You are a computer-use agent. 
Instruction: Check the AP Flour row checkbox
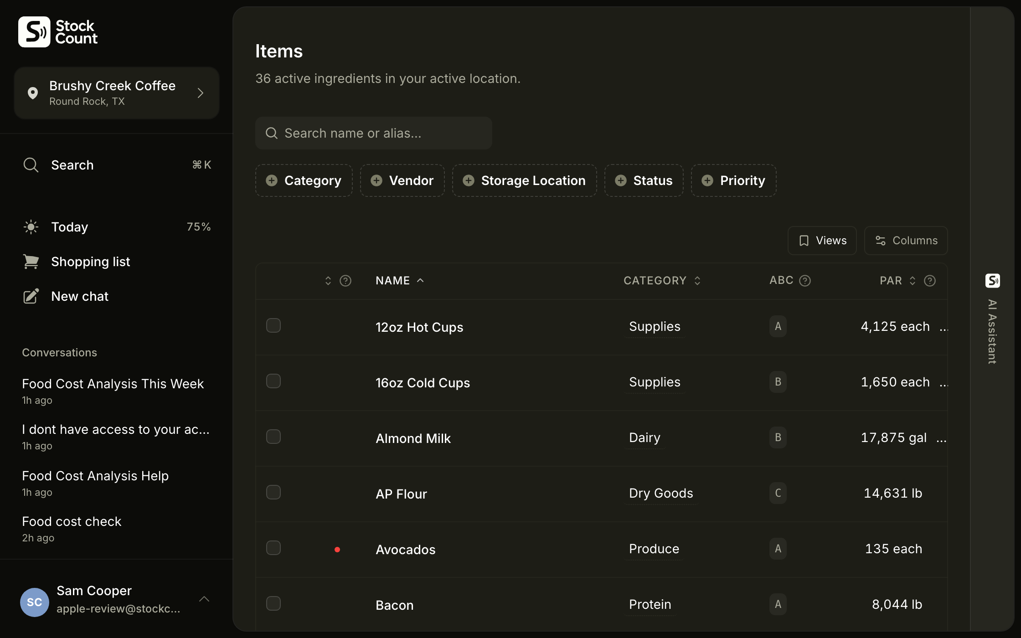click(x=273, y=492)
